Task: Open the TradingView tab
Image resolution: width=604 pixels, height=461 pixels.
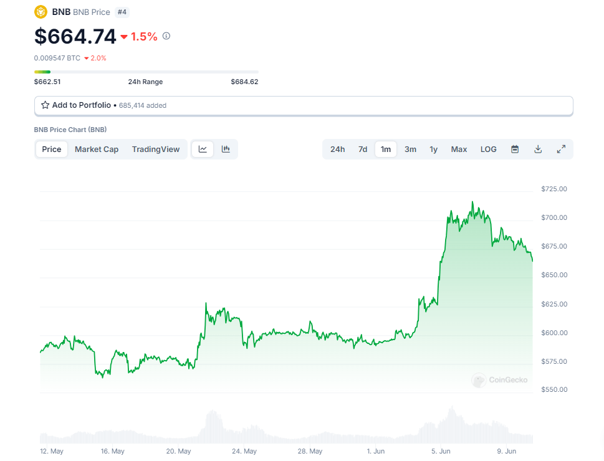Action: 156,149
